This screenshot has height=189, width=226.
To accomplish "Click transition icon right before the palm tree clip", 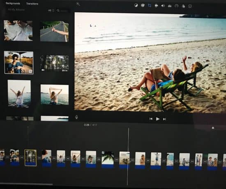I will [99, 159].
